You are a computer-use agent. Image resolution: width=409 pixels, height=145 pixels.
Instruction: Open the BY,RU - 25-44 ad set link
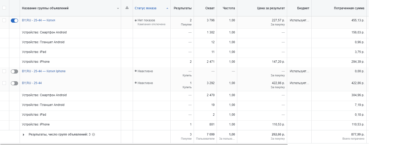tap(32, 83)
